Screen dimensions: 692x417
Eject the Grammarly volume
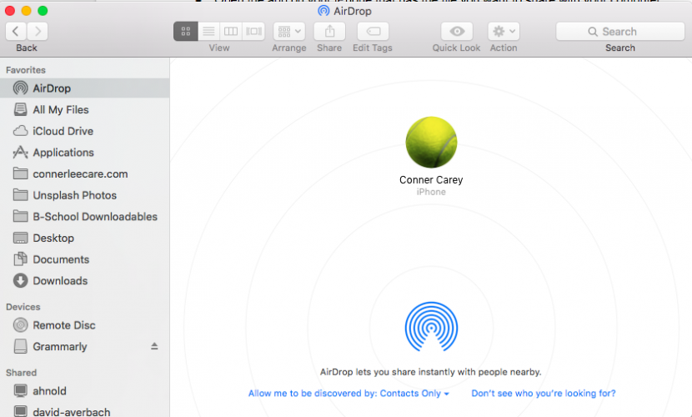click(x=154, y=346)
